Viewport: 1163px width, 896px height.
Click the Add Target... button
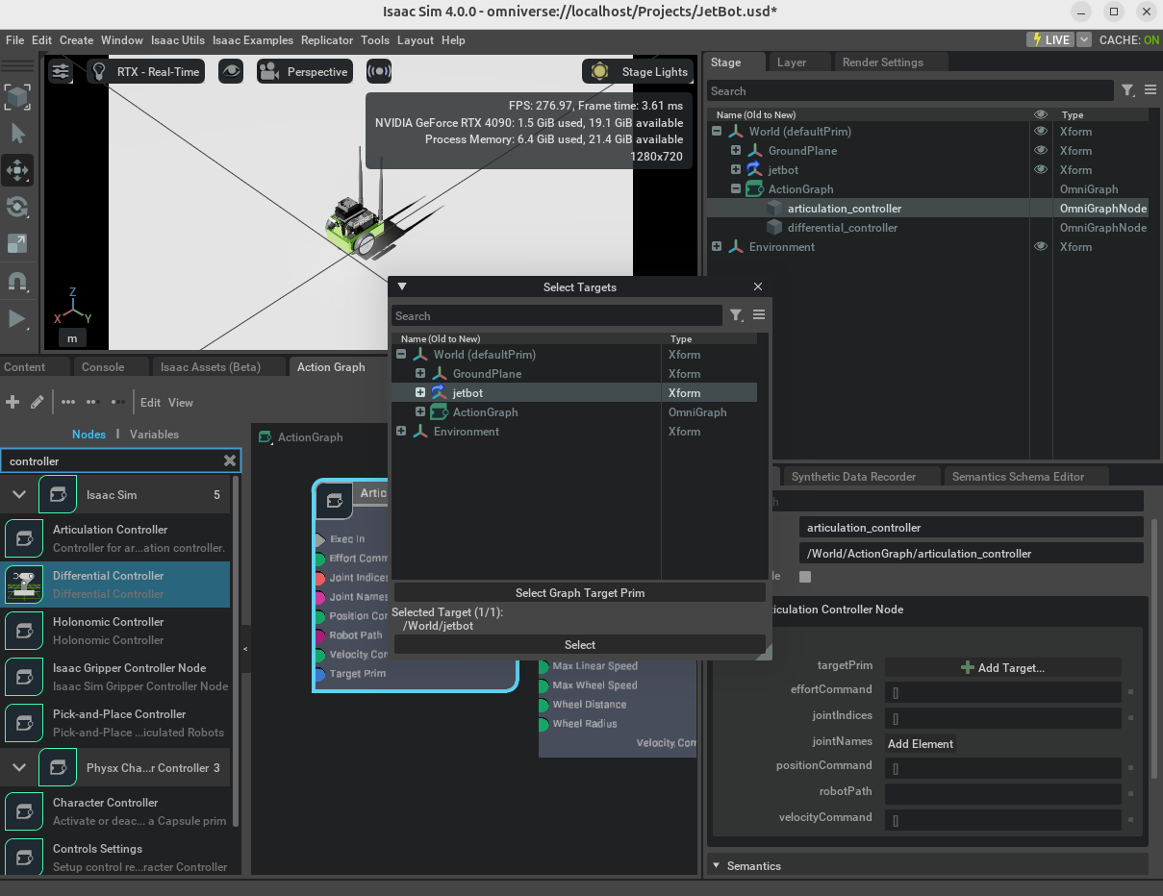1002,667
